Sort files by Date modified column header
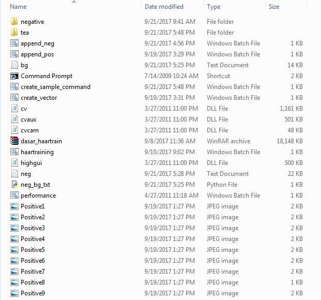321x300 pixels. coord(164,7)
